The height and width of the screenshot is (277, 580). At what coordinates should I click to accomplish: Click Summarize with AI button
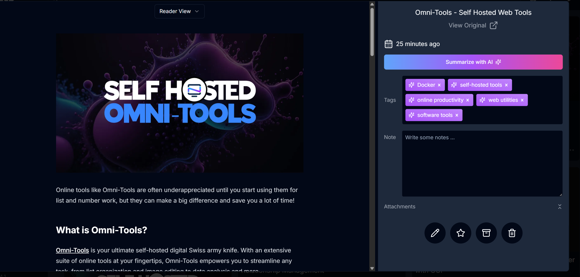(x=473, y=62)
